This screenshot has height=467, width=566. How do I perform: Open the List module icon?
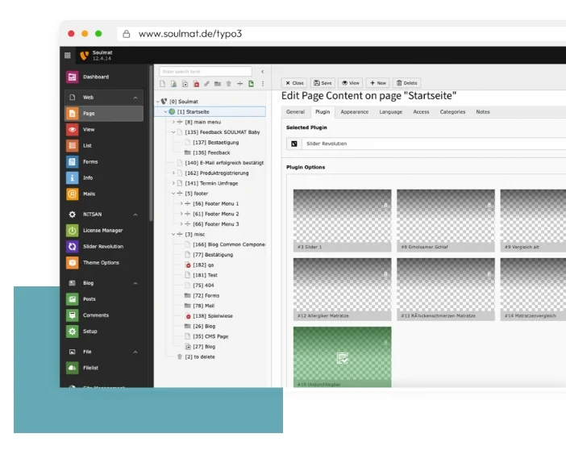(x=73, y=145)
